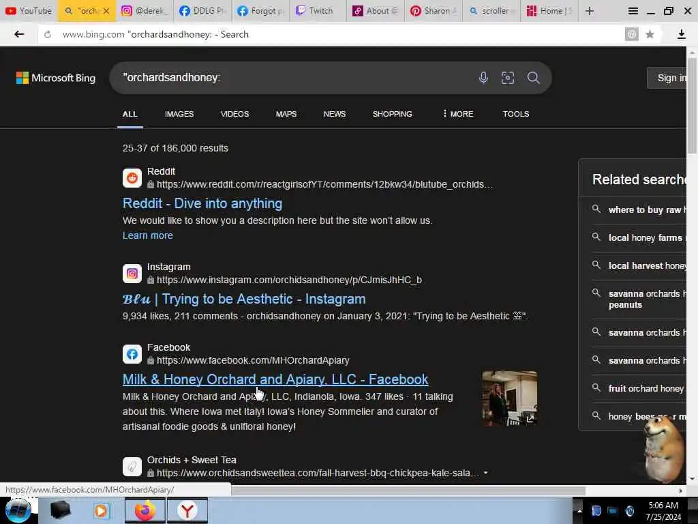This screenshot has width=698, height=524.
Task: Open the browser hamburger menu
Action: [x=633, y=11]
